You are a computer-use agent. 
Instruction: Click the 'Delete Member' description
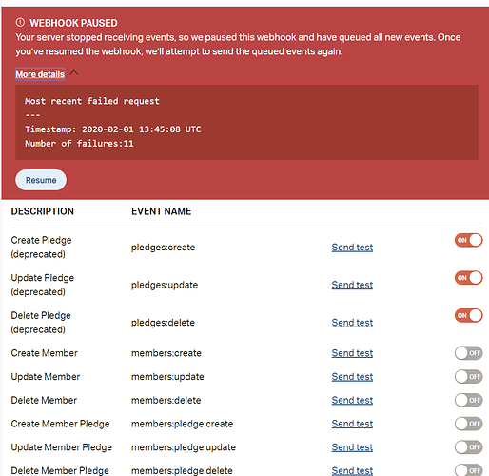pyautogui.click(x=44, y=400)
